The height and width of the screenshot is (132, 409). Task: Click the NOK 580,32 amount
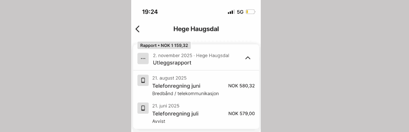[x=241, y=86]
